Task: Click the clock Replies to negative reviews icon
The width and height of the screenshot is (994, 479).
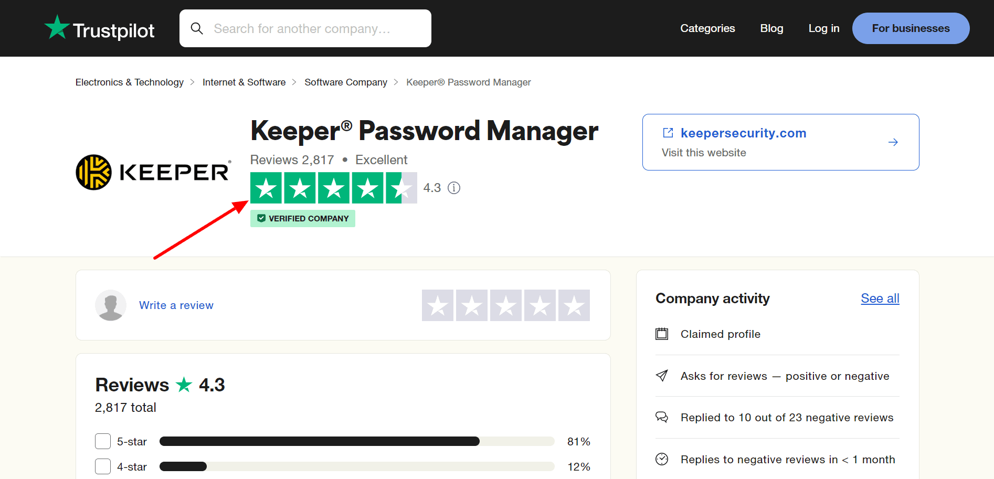Action: click(662, 459)
